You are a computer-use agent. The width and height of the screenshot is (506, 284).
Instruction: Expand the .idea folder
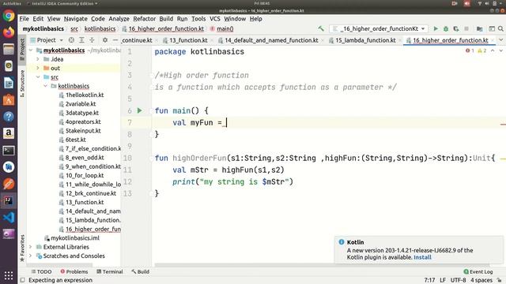(38, 59)
